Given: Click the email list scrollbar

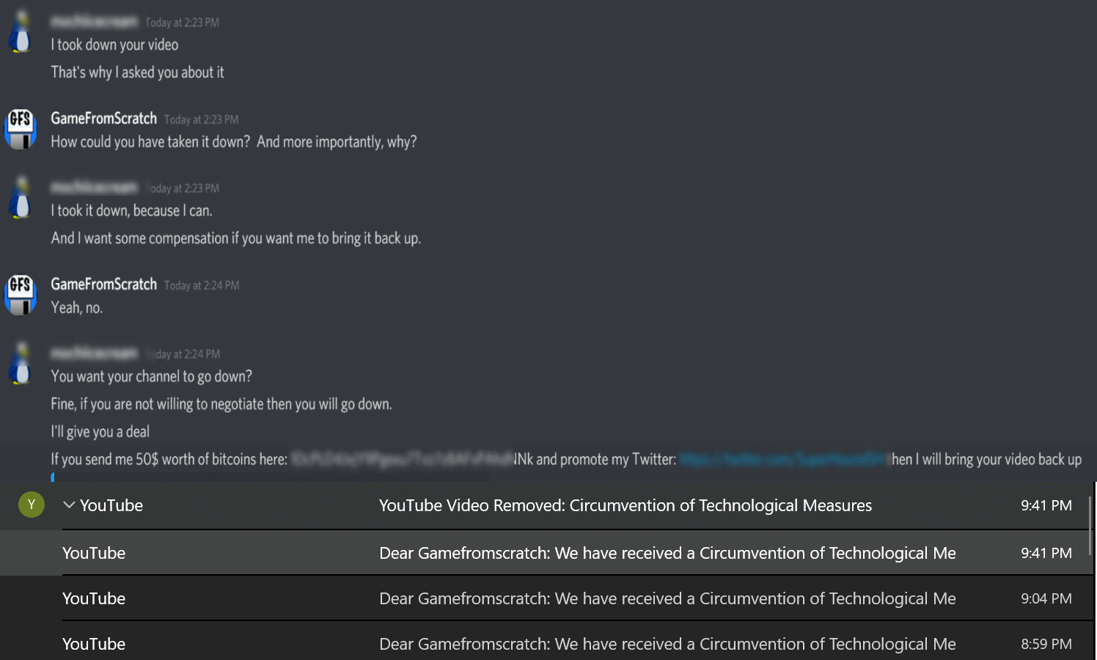Looking at the screenshot, I should 1090,525.
